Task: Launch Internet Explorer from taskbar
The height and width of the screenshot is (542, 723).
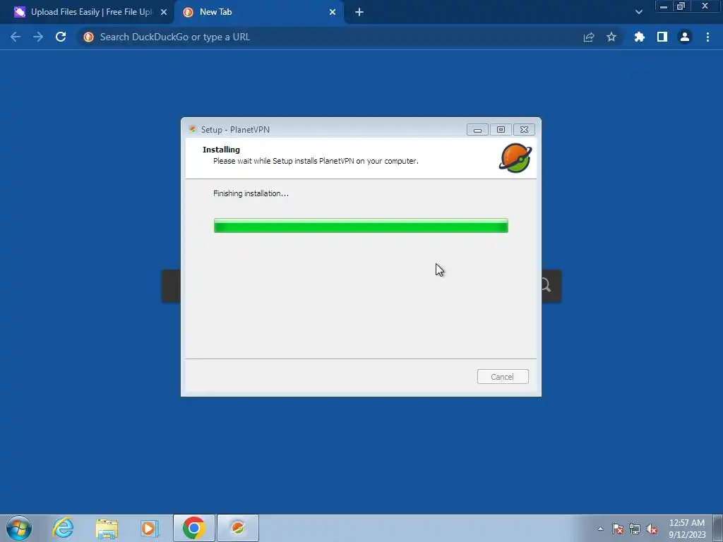Action: 63,528
